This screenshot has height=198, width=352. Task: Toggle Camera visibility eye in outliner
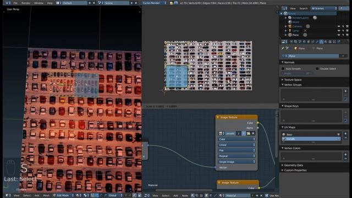[339, 26]
